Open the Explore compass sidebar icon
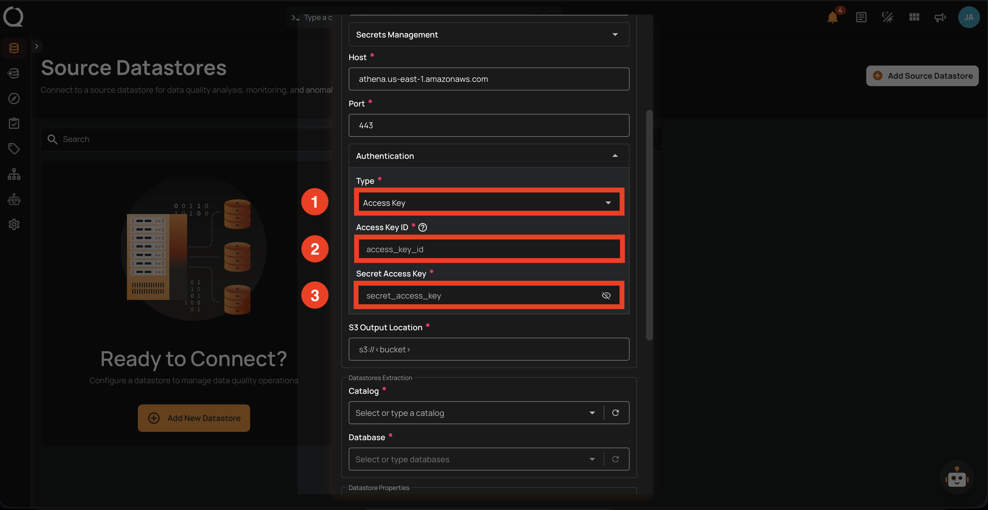 coord(14,98)
